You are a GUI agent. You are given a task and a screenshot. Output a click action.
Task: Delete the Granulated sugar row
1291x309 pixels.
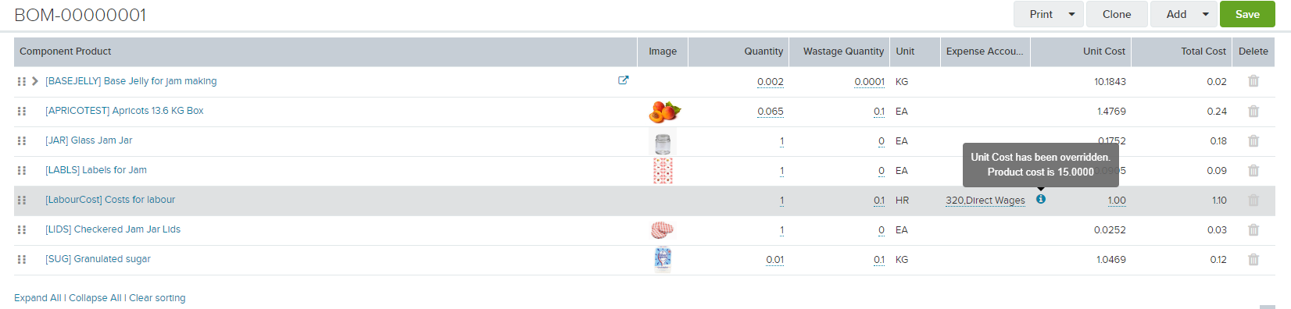(1253, 259)
